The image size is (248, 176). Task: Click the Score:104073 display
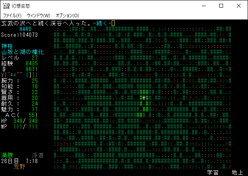tap(19, 35)
